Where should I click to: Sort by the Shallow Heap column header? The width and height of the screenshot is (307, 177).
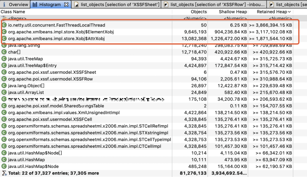(233, 12)
